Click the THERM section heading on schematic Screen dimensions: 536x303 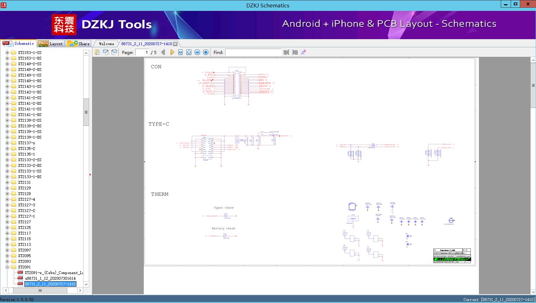coord(160,194)
